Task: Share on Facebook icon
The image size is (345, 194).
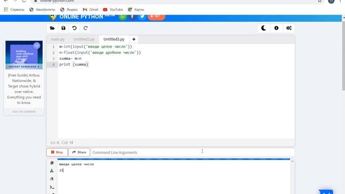Action: point(132,17)
